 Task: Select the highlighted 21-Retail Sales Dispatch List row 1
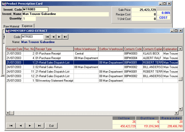(92, 62)
